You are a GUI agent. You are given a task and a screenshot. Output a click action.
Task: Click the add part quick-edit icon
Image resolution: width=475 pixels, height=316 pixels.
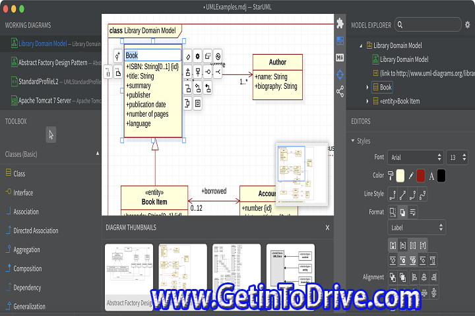197,104
